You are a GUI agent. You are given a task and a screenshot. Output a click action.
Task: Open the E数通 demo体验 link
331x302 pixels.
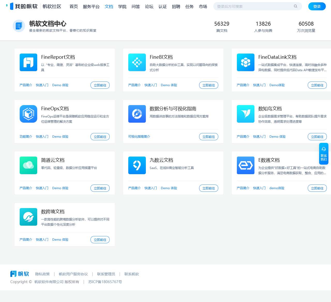point(277,188)
